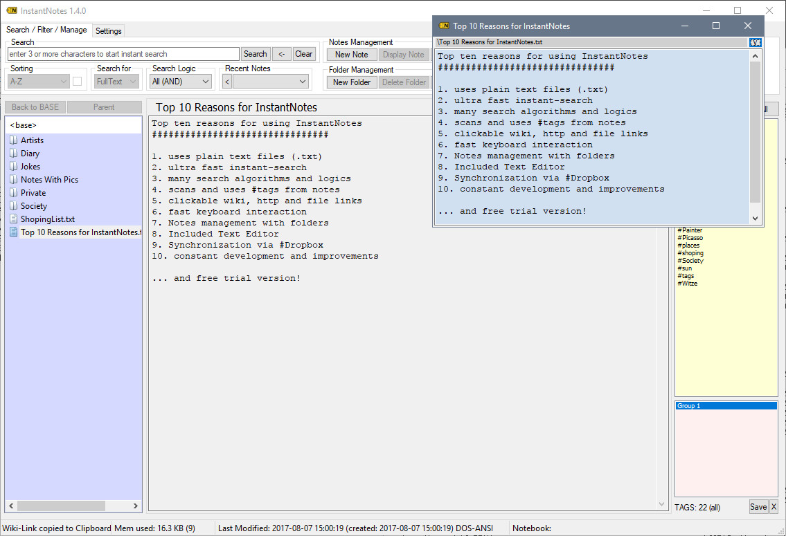
Task: Click the Notes With Pics folder icon
Action: (x=14, y=179)
